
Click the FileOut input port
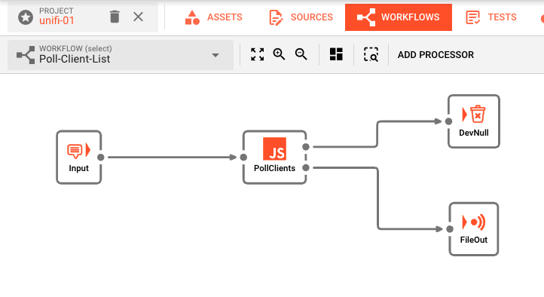pyautogui.click(x=450, y=229)
